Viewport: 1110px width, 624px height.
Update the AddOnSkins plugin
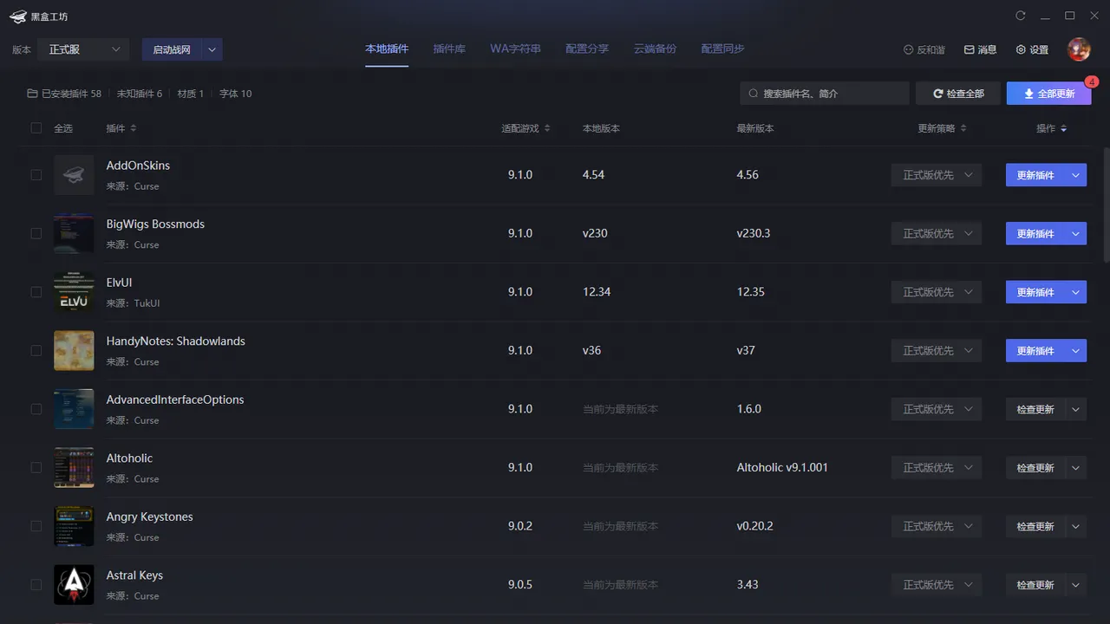click(x=1035, y=175)
